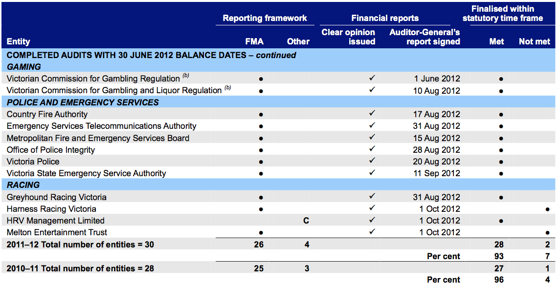Click Victorian Commission for Gambling Regulation row
Image resolution: width=558 pixels, height=286 pixels.
pos(279,79)
